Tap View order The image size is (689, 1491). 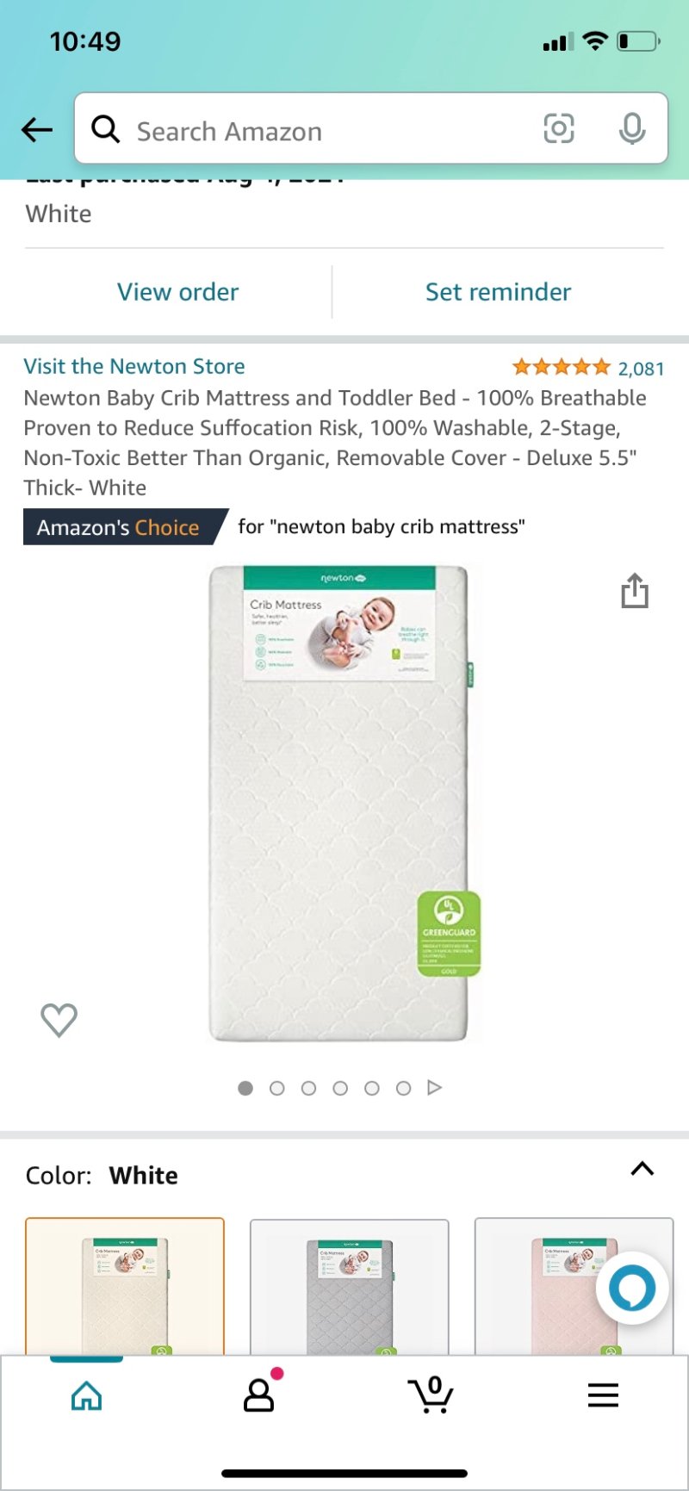[x=178, y=292]
